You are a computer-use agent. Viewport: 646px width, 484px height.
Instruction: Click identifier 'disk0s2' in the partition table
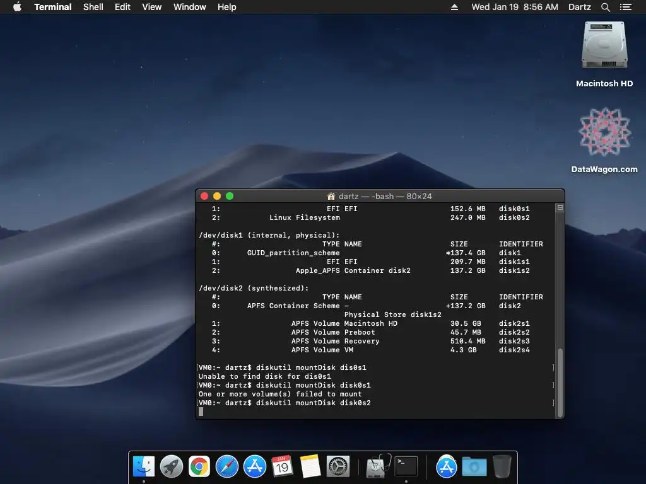click(x=514, y=217)
